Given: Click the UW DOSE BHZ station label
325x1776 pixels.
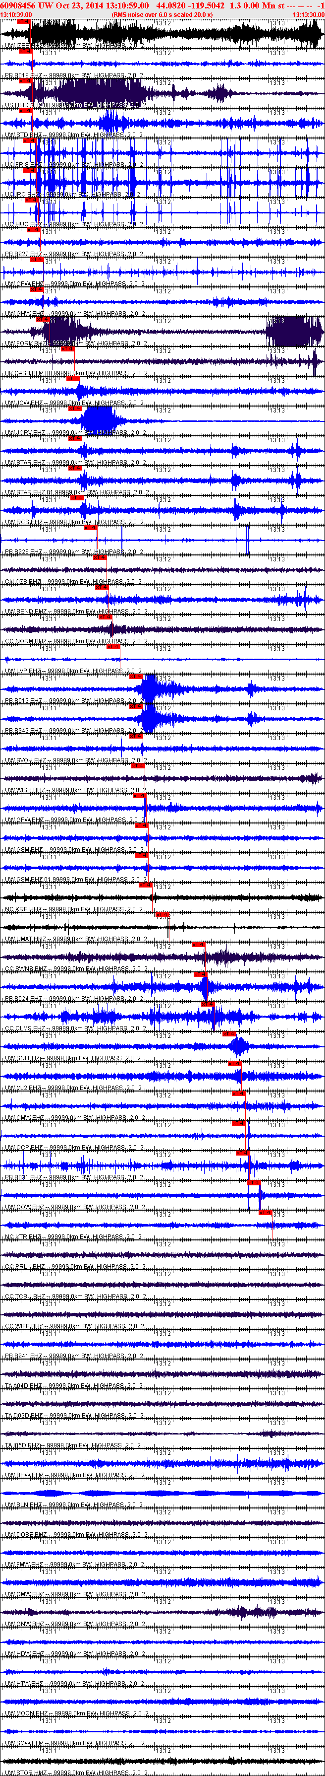Looking at the screenshot, I should click(76, 1535).
